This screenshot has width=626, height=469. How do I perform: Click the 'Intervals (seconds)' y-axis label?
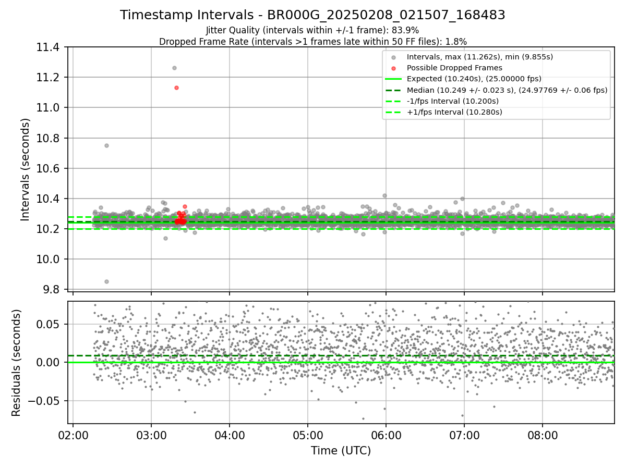(26, 169)
